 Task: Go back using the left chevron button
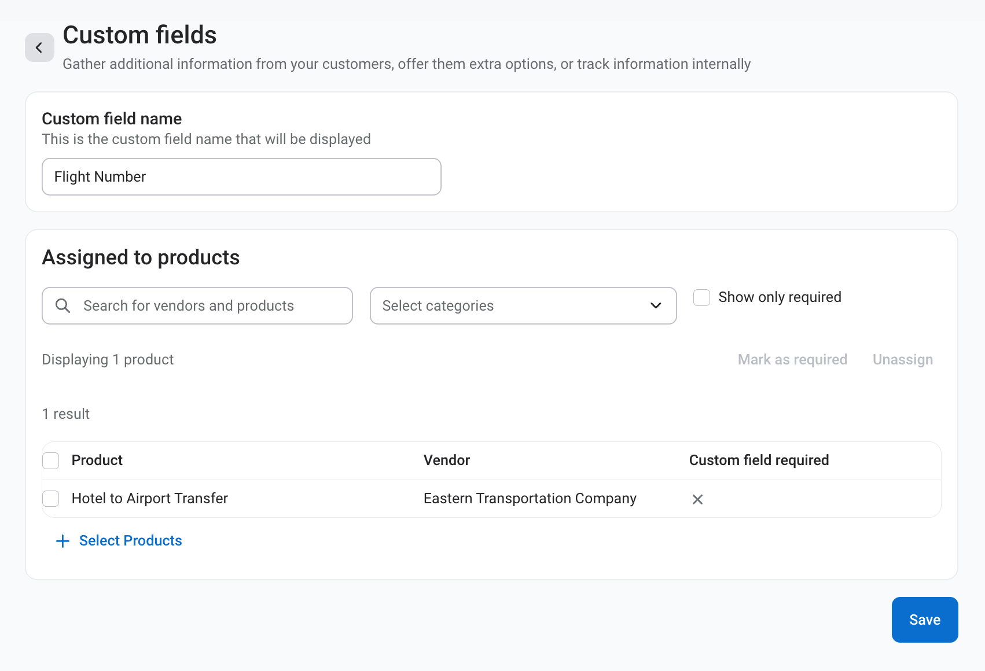[x=39, y=47]
